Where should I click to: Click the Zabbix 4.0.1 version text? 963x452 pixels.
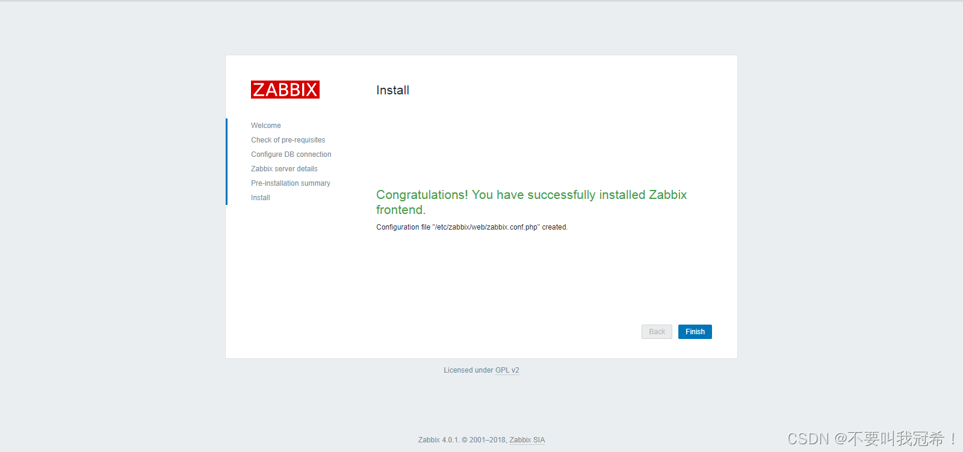(439, 440)
